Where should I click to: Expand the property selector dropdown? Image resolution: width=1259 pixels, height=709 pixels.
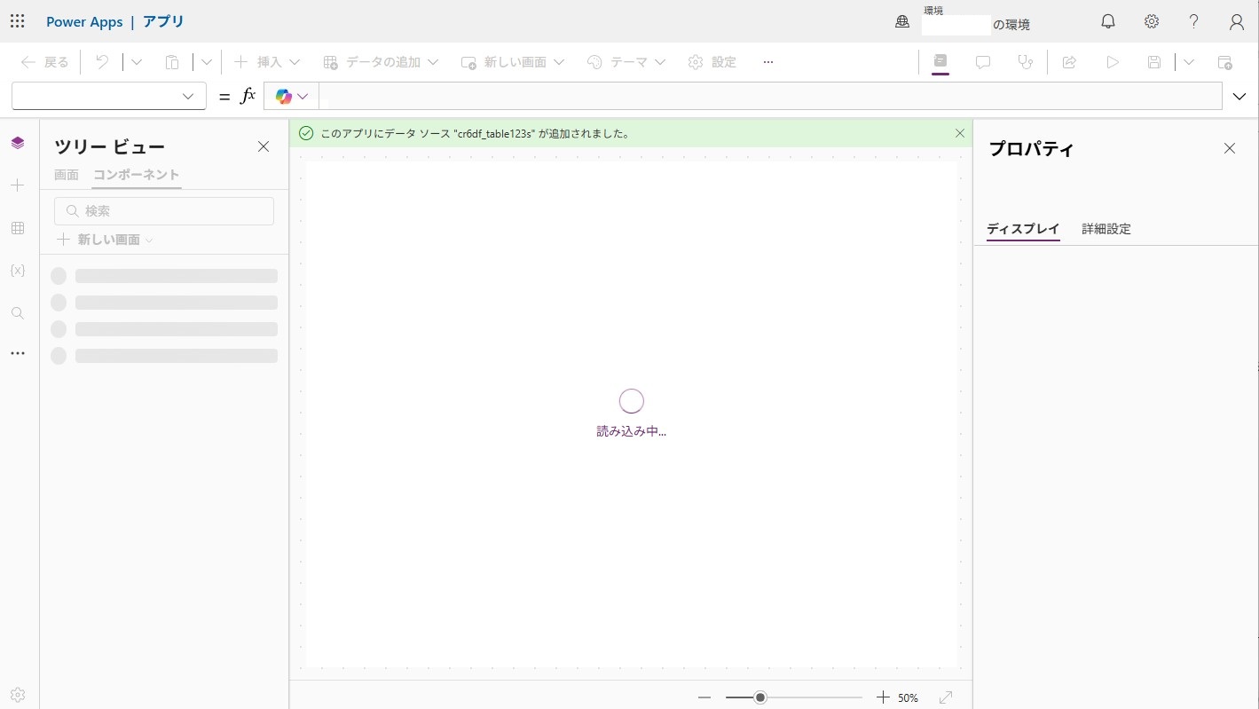[x=108, y=97]
